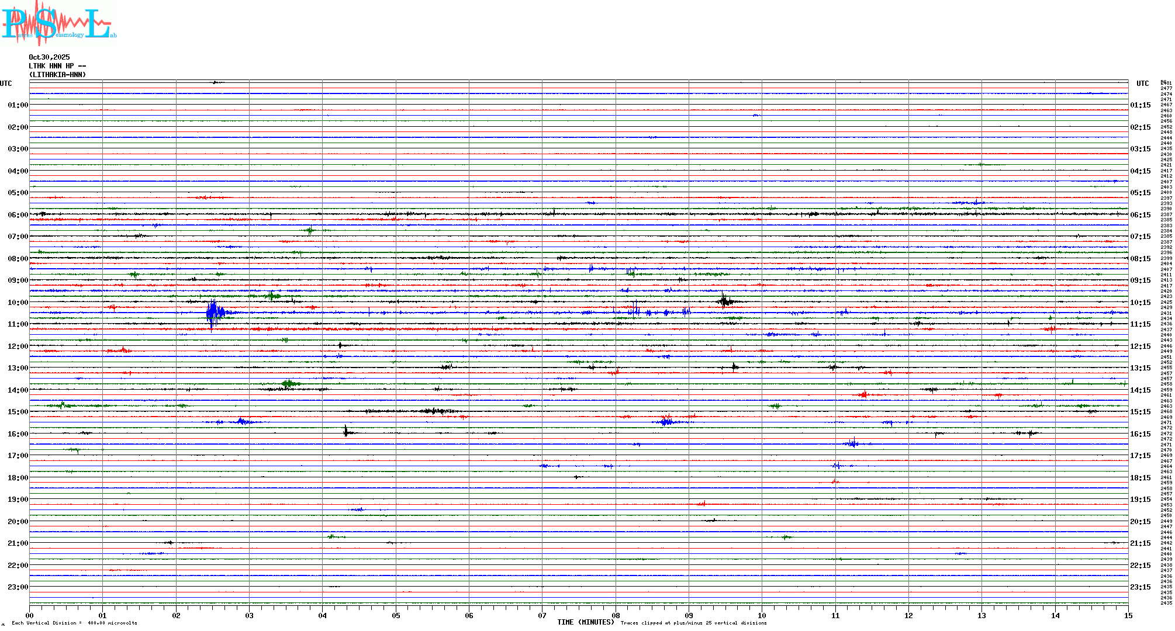Click the 11:15 time label on right
This screenshot has height=631, width=1175.
click(1140, 324)
